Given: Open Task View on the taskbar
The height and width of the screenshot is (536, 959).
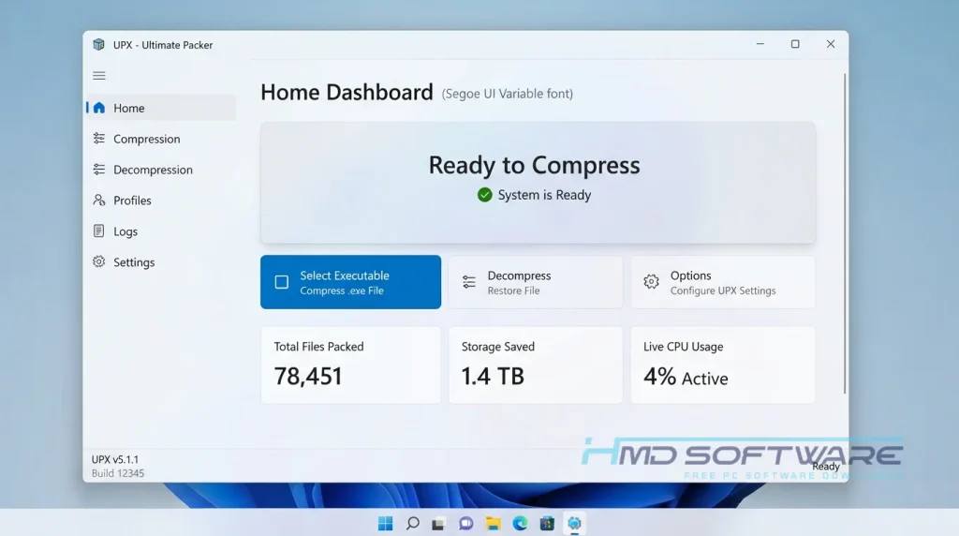Looking at the screenshot, I should pos(438,524).
